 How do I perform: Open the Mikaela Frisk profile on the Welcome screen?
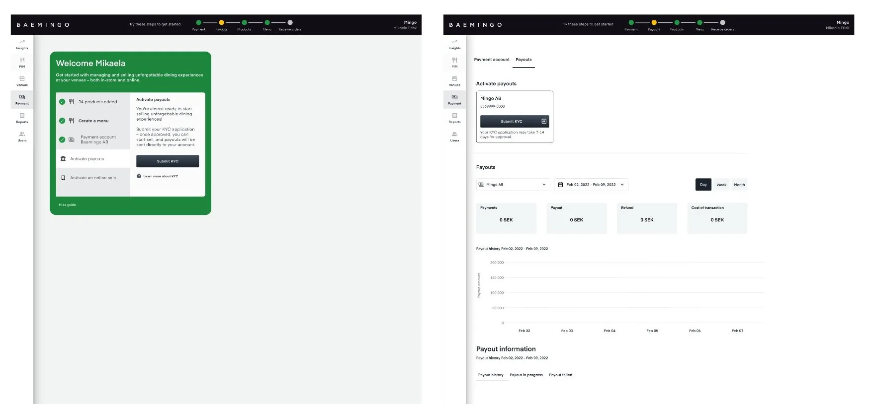[405, 25]
